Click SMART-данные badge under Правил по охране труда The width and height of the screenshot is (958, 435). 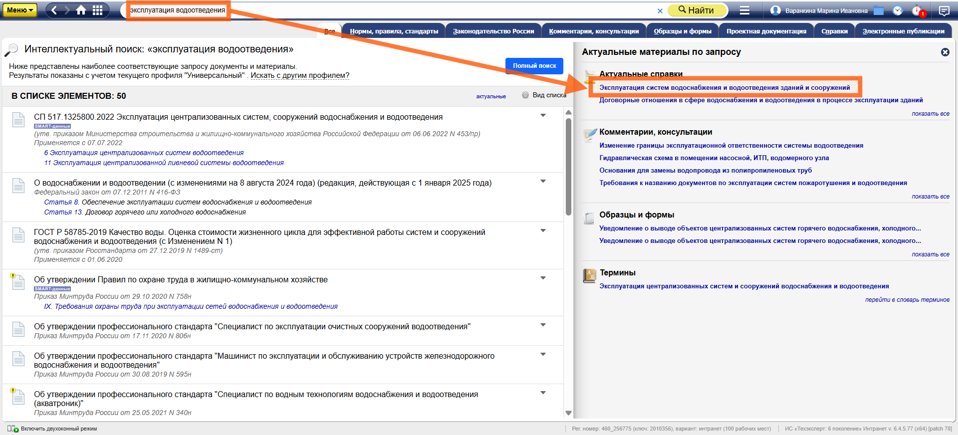click(x=52, y=289)
